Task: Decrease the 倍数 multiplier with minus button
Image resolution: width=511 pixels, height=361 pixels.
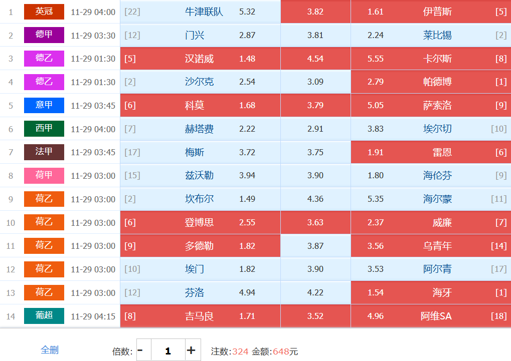Action: pos(140,350)
